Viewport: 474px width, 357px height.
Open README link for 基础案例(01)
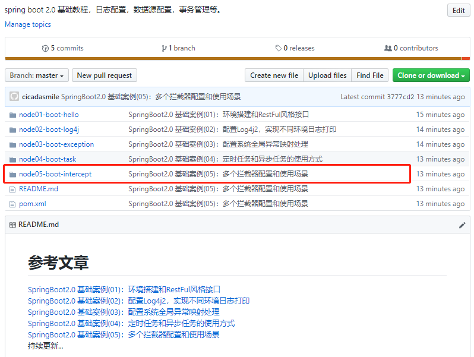click(x=124, y=290)
